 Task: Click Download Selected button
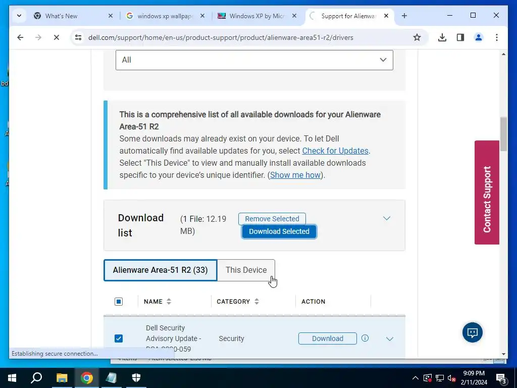tap(279, 231)
